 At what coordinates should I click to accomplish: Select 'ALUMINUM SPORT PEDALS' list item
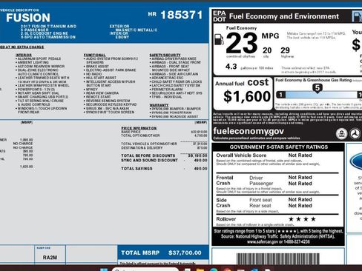point(39,58)
